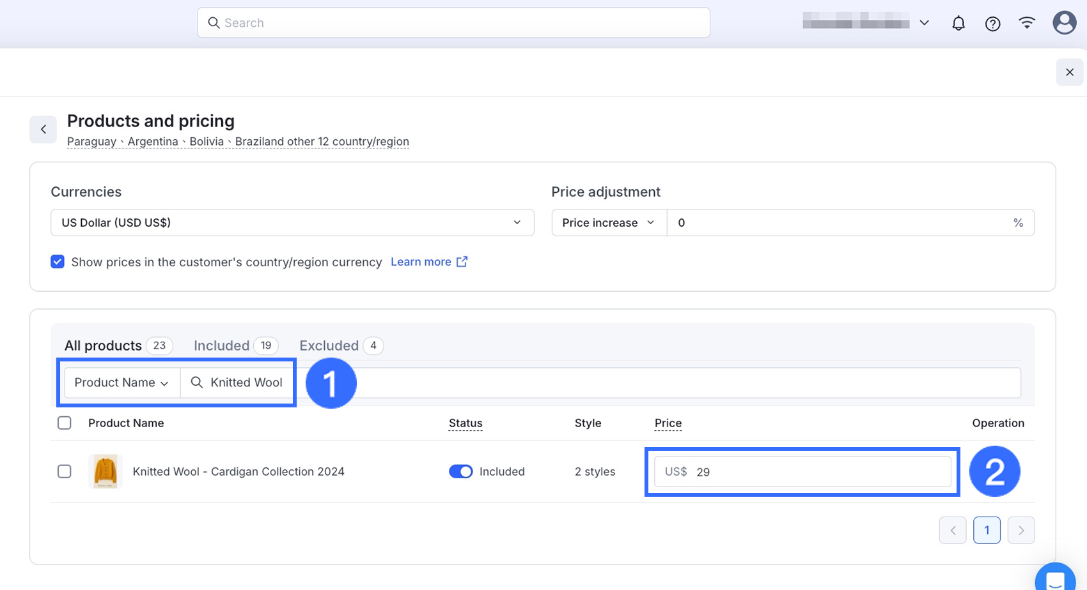This screenshot has width=1087, height=590.
Task: Expand the Price increase dropdown
Action: tap(608, 223)
